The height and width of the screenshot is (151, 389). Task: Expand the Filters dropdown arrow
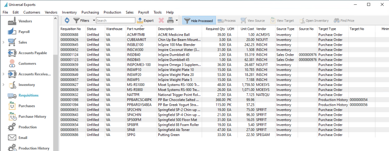click(94, 21)
